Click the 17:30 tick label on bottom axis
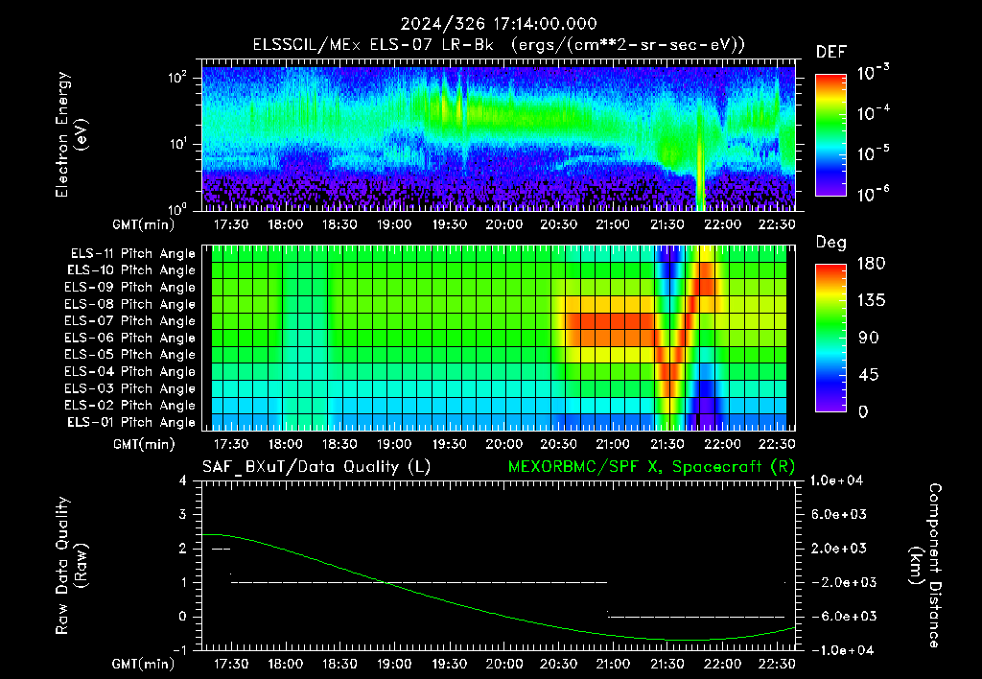This screenshot has width=982, height=679. [230, 664]
